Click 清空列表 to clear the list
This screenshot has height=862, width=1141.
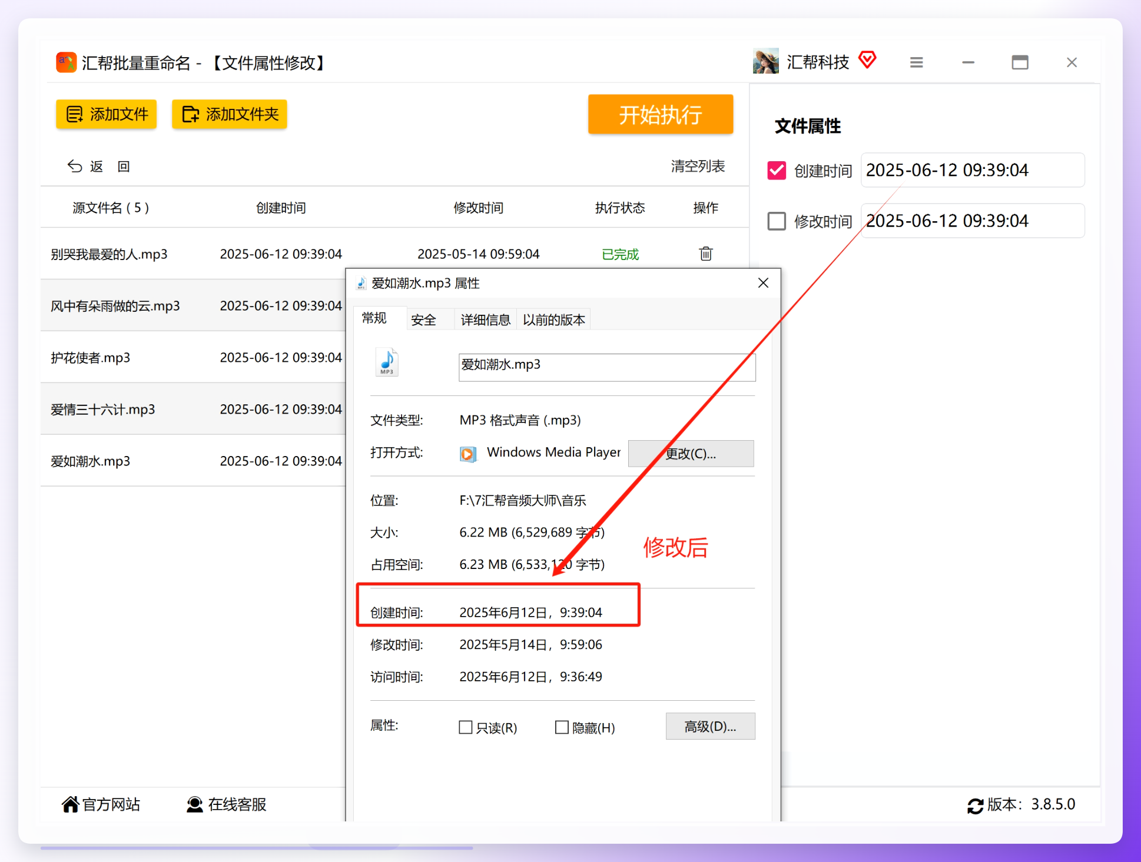coord(698,167)
